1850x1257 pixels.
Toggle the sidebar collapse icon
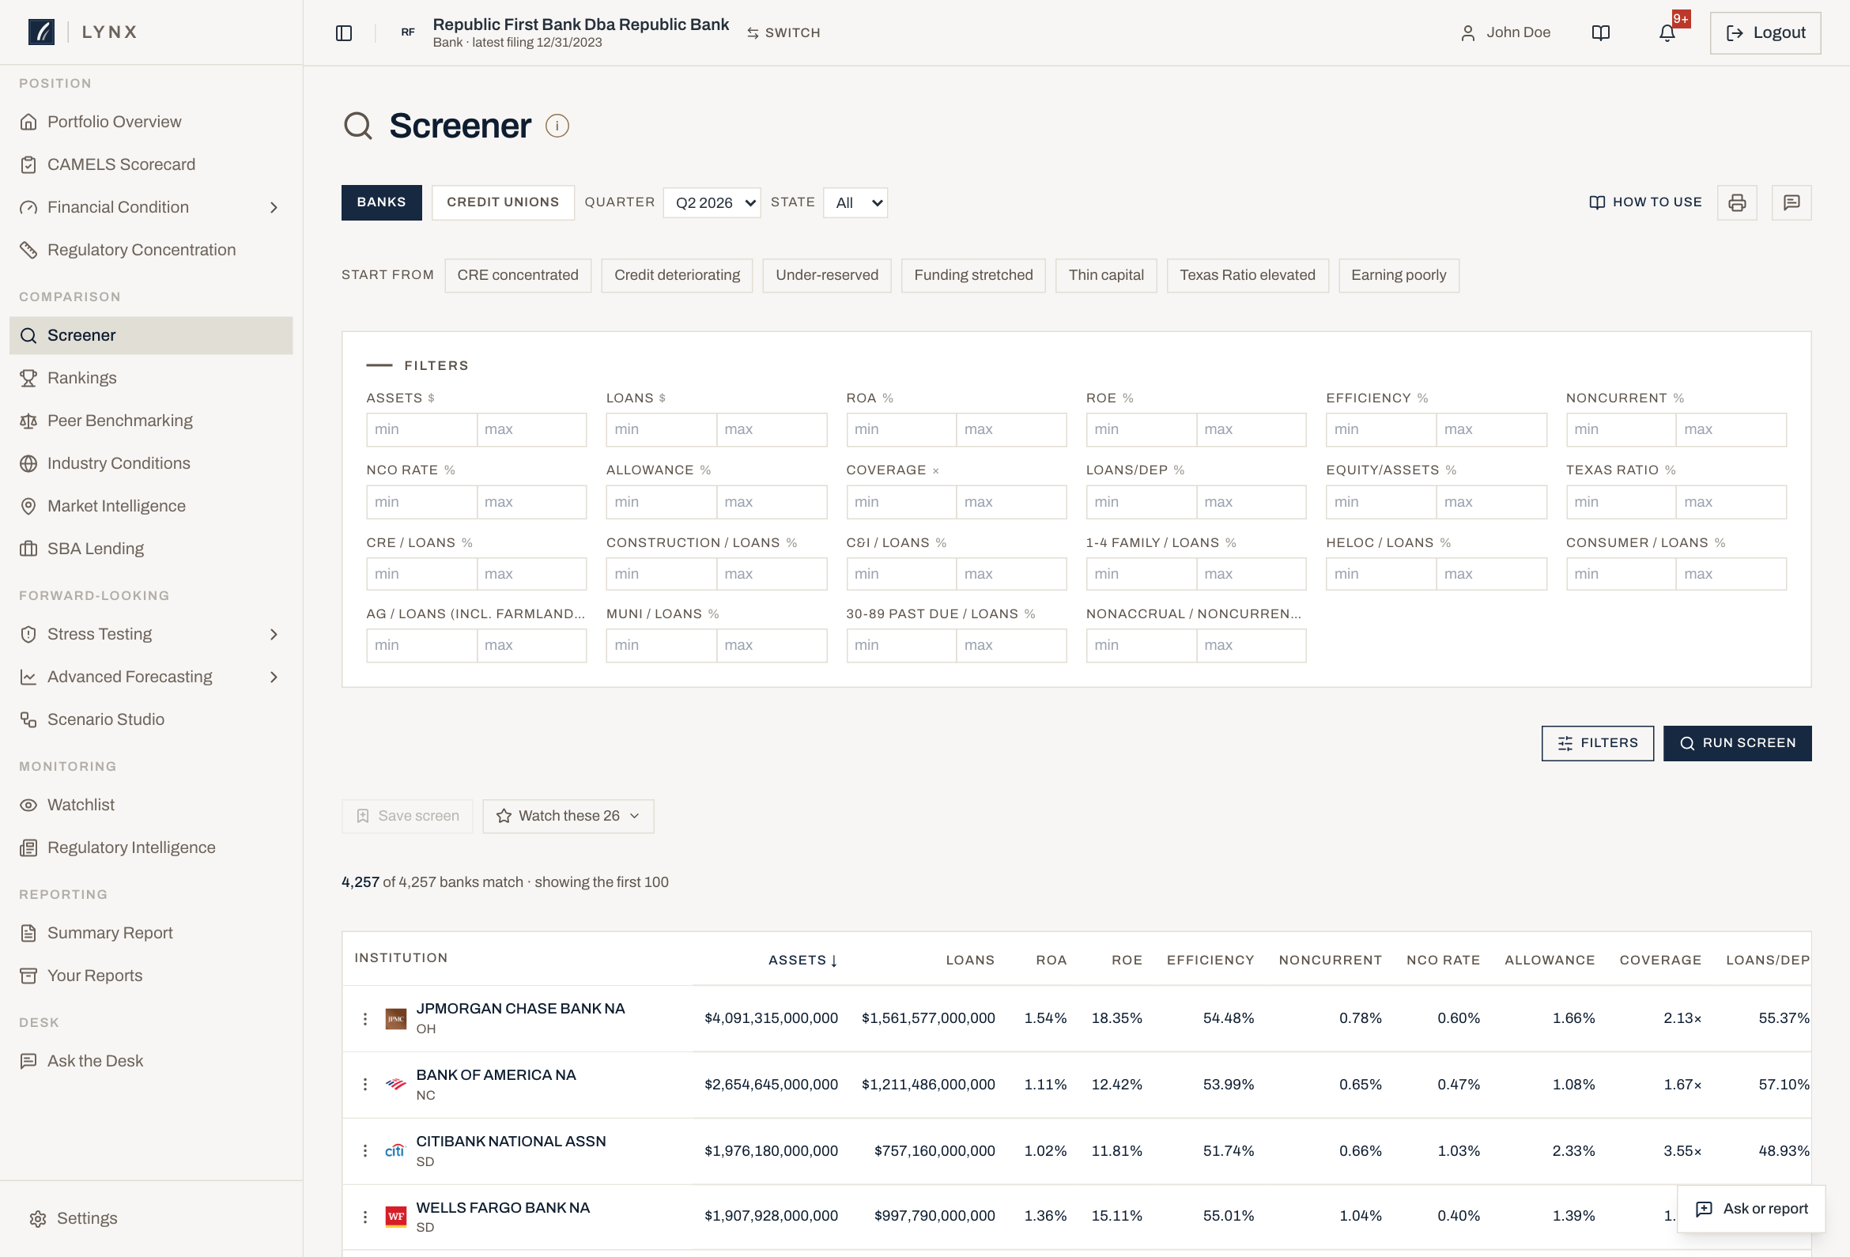344,32
